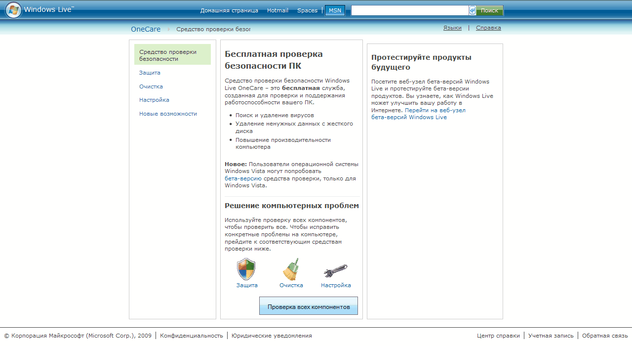Follow the бета-версию link for Windows Vista
This screenshot has height=346, width=632.
point(243,178)
